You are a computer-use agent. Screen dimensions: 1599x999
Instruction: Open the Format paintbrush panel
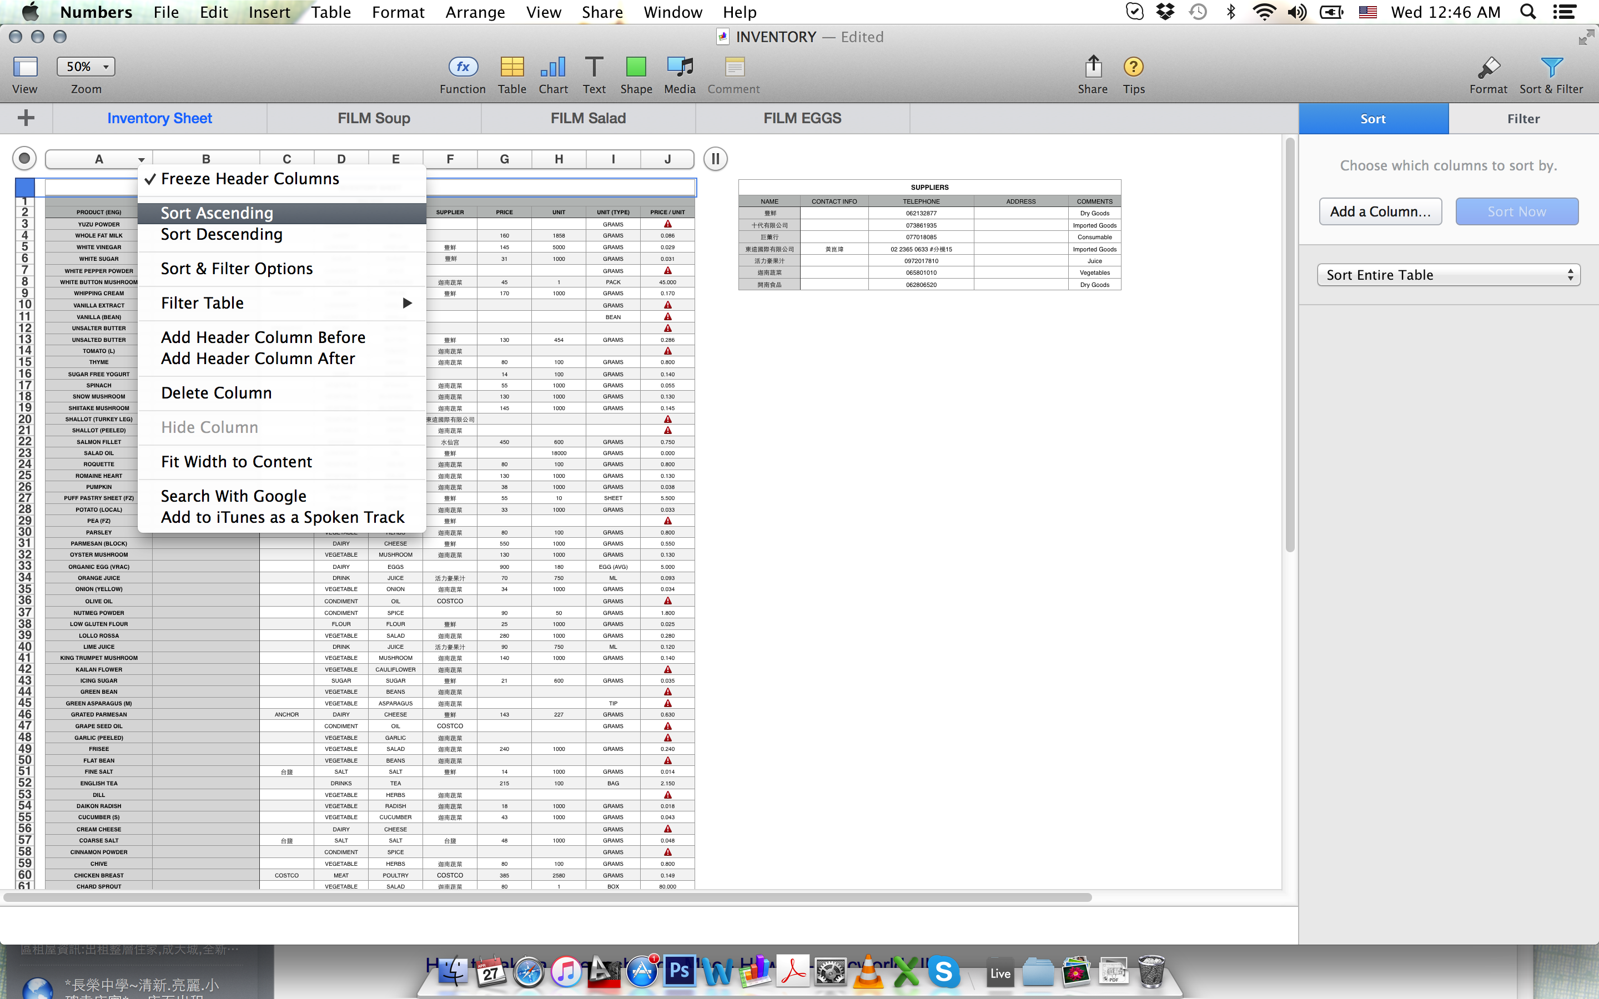click(1488, 67)
